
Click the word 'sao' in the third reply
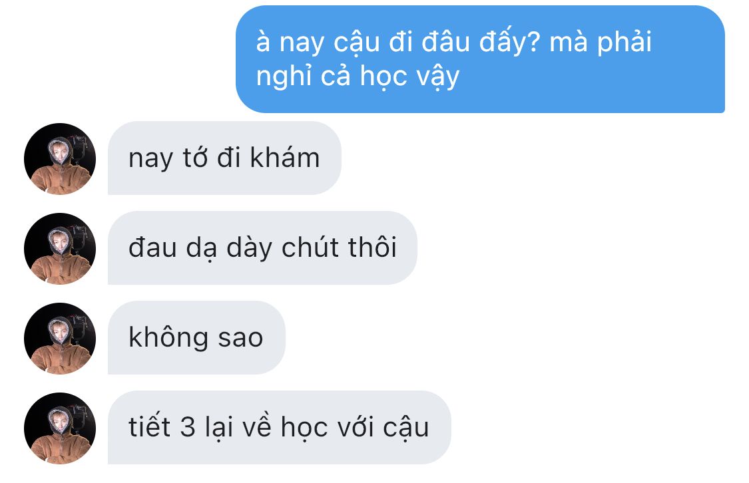(240, 338)
